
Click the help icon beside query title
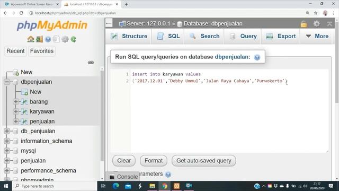pos(257,57)
